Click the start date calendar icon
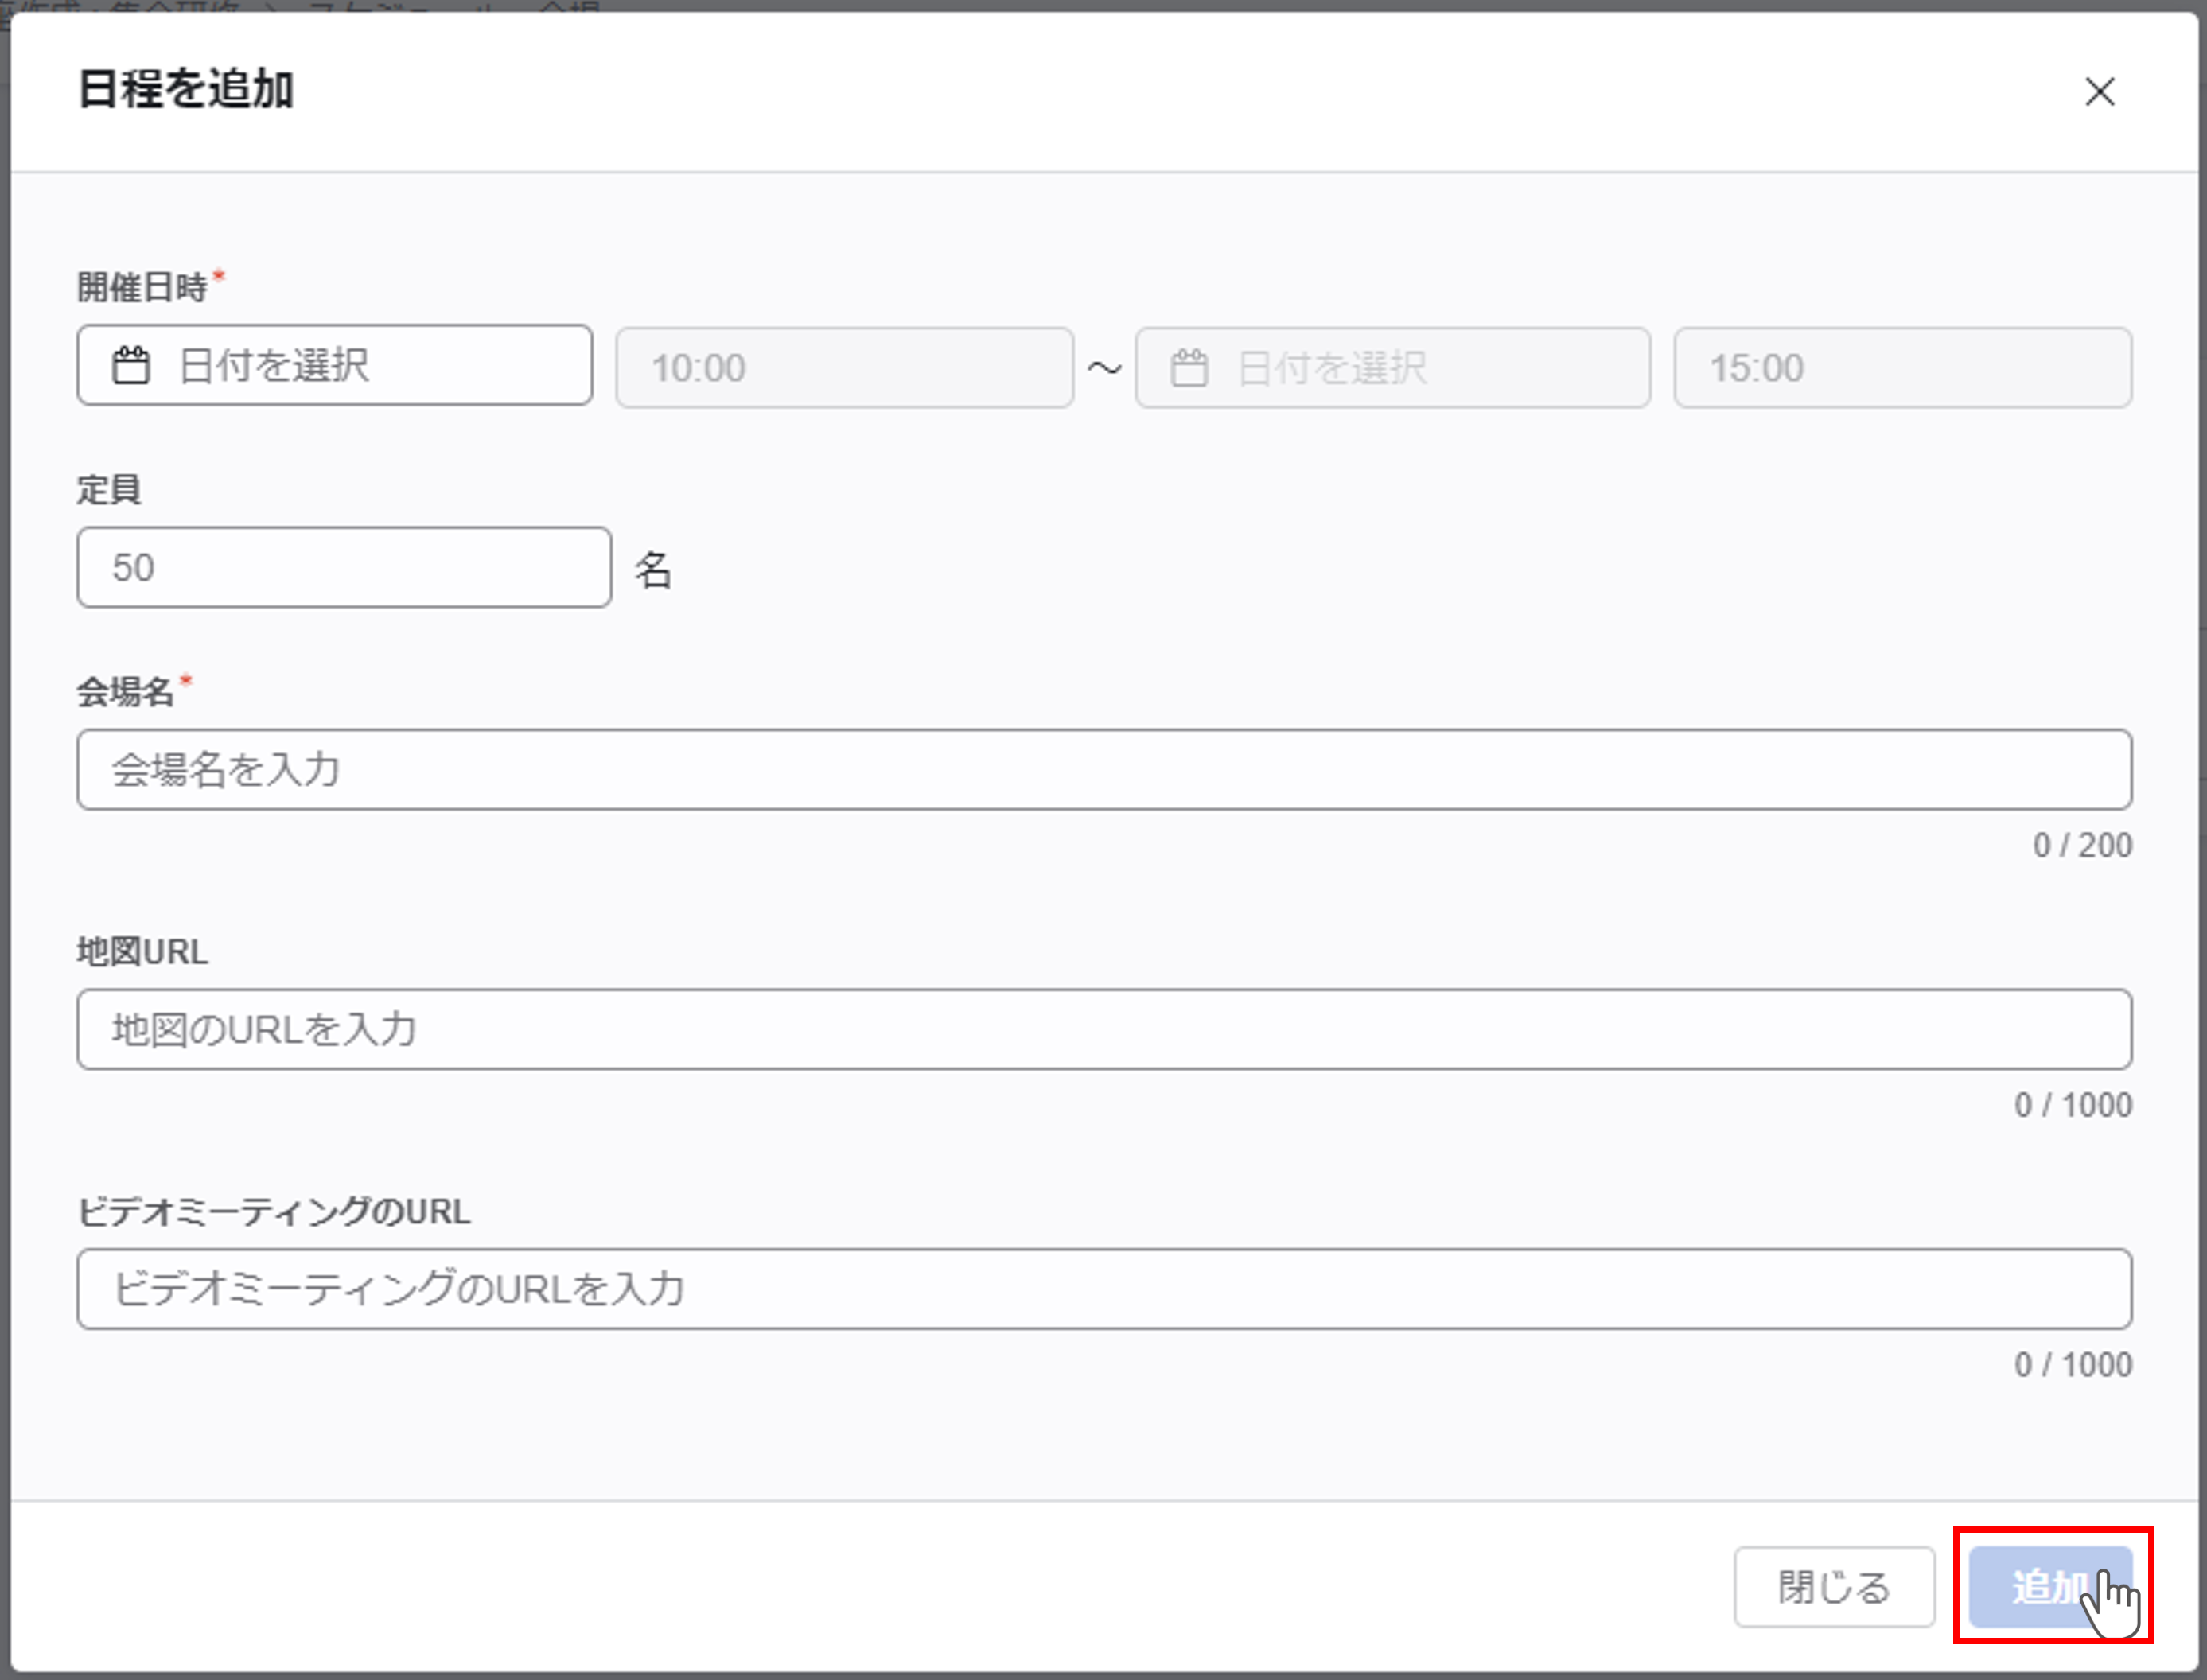 (x=131, y=366)
